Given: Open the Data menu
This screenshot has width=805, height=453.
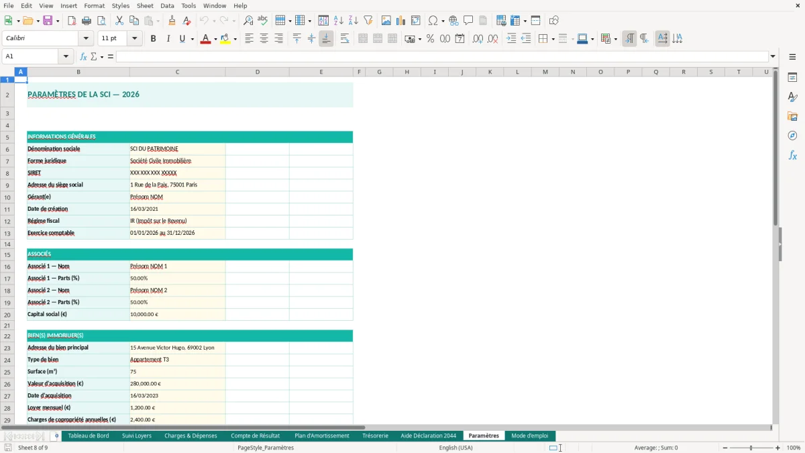Looking at the screenshot, I should click(167, 5).
